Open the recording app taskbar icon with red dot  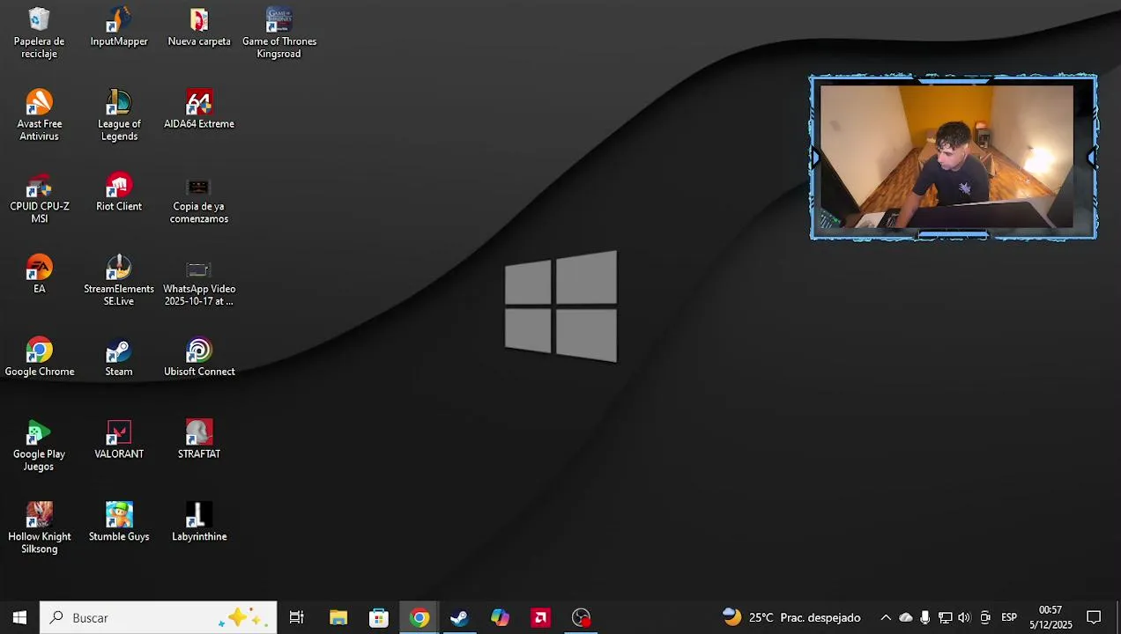coord(582,617)
